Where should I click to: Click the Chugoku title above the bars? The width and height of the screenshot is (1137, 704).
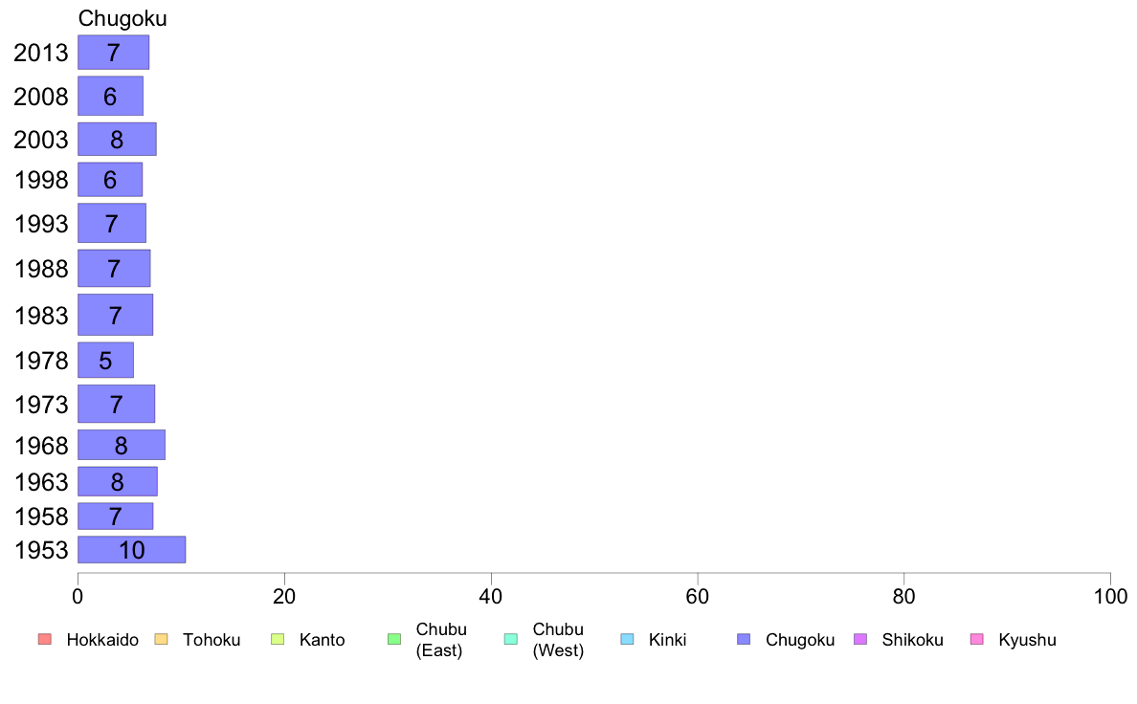click(123, 18)
